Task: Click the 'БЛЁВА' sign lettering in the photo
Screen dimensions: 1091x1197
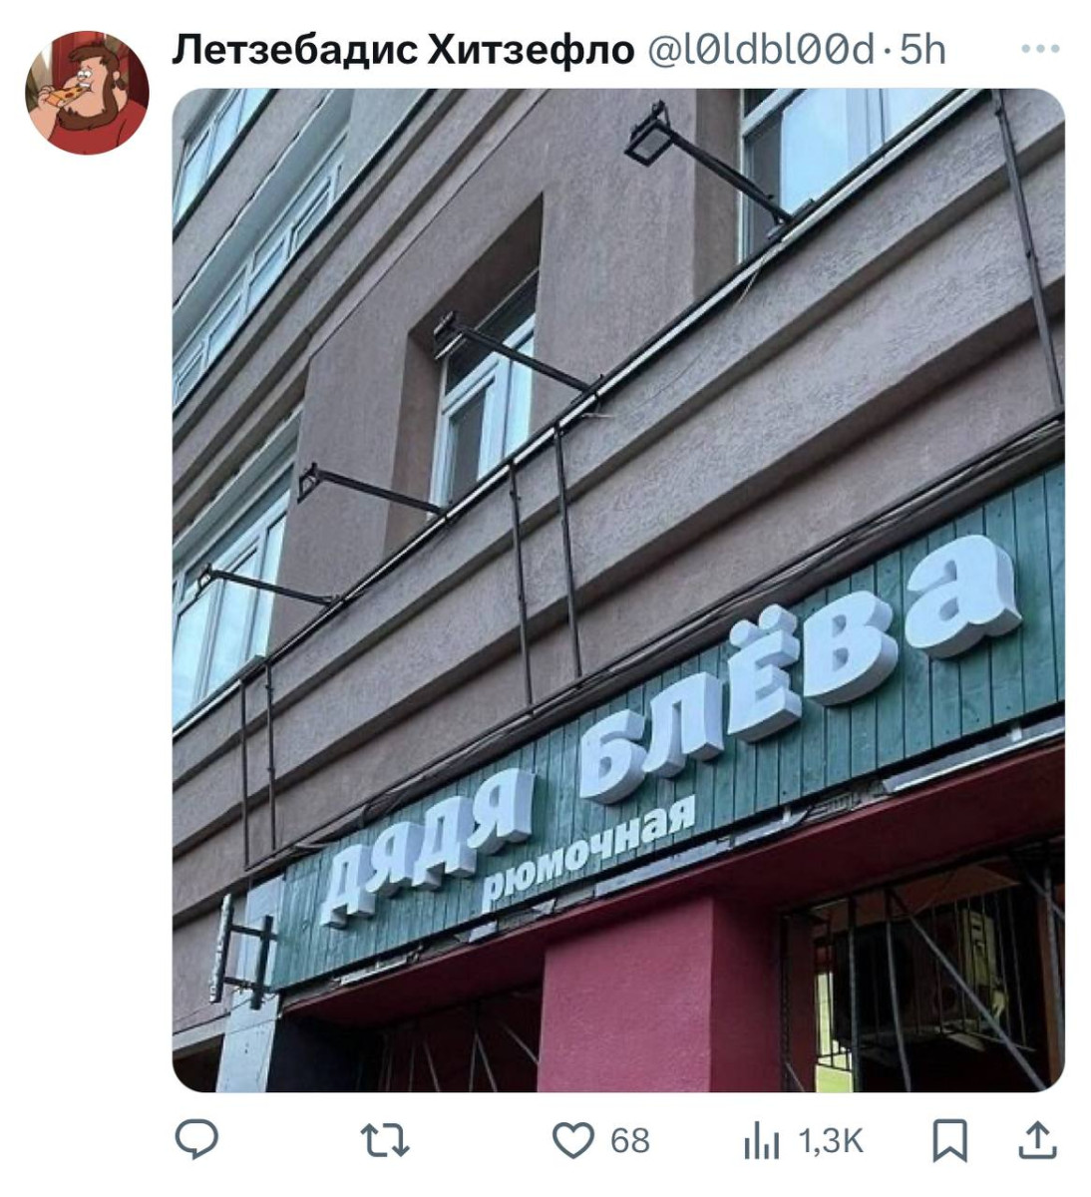Action: coord(798,663)
